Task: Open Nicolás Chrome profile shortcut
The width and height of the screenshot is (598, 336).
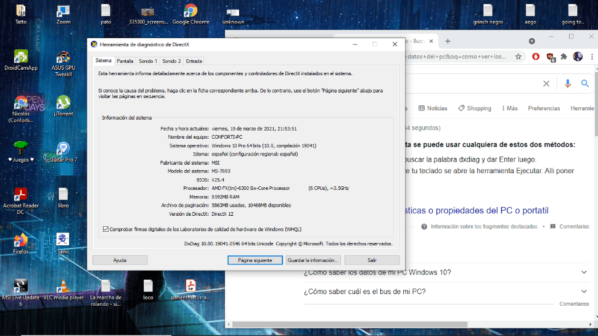Action: 20,110
